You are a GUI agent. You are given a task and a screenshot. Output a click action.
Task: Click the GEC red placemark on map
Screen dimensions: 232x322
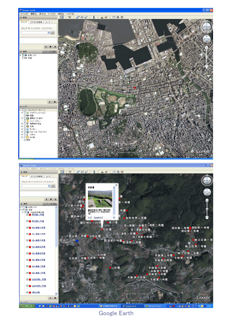135,88
